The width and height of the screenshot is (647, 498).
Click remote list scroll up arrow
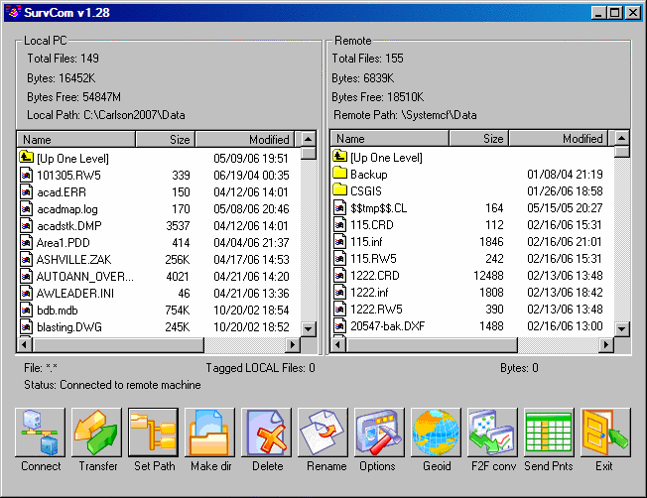click(622, 138)
